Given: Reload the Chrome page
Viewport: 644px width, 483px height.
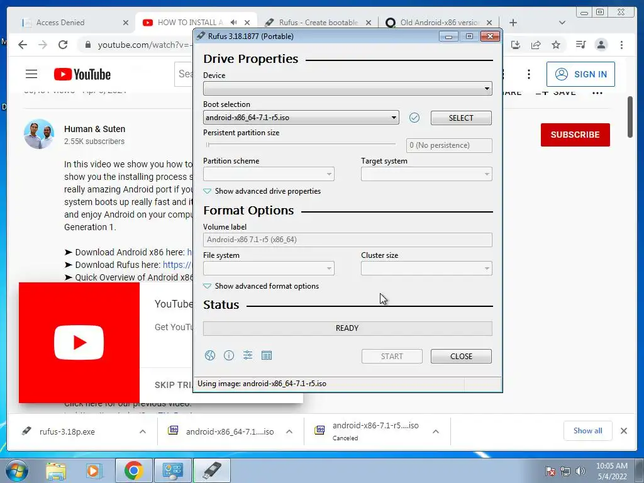Looking at the screenshot, I should click(63, 45).
